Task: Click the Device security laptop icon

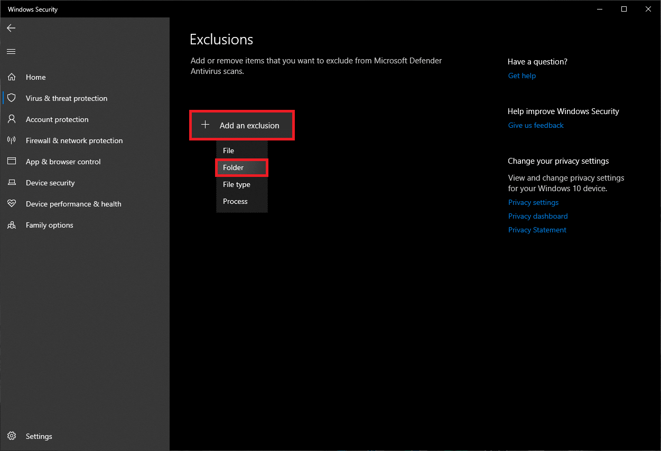Action: (12, 183)
